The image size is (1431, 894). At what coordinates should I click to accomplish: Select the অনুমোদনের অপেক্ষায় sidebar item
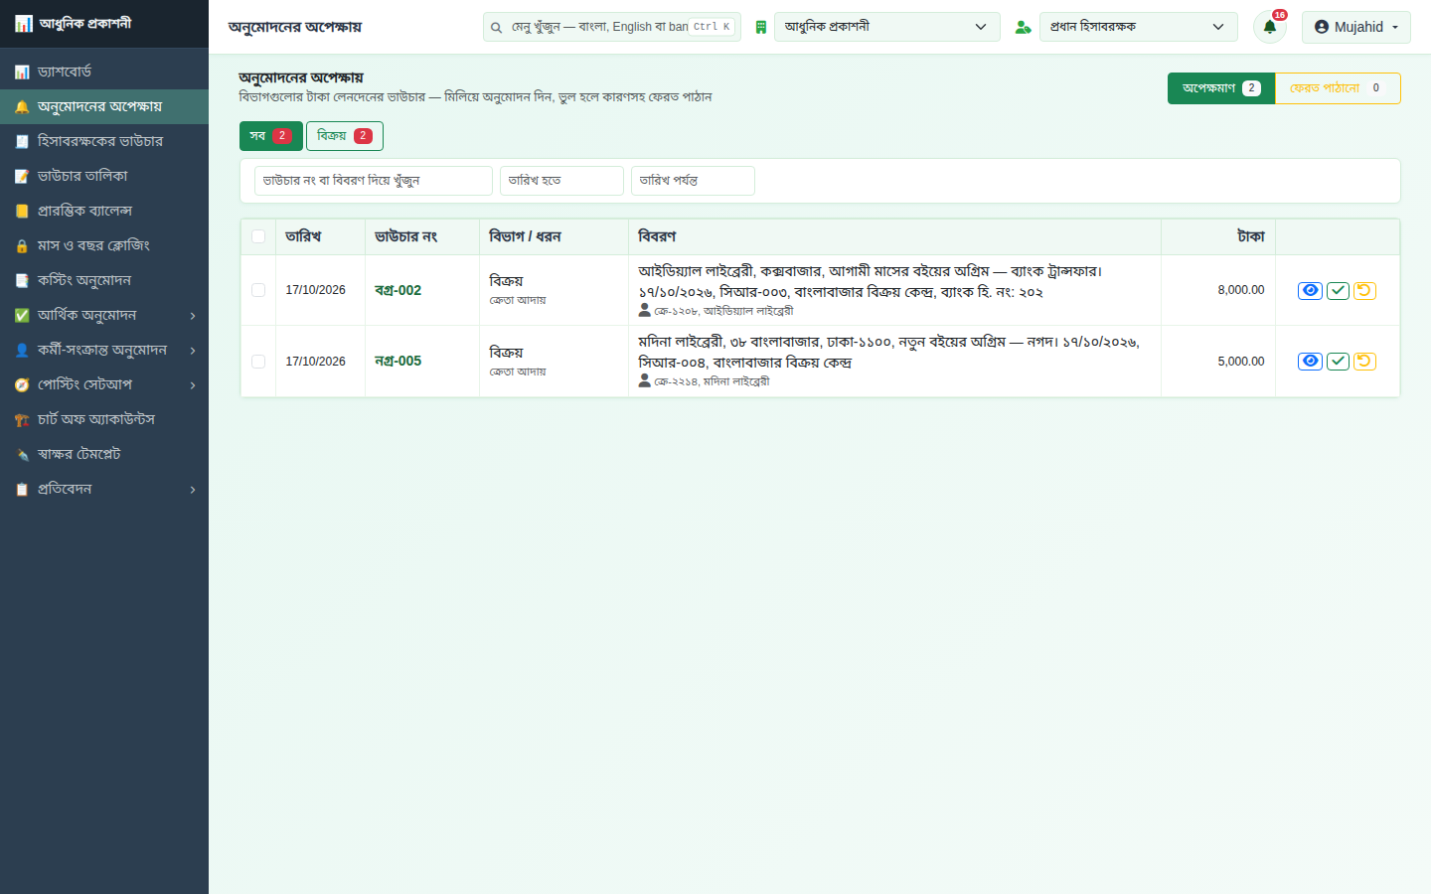tap(104, 106)
